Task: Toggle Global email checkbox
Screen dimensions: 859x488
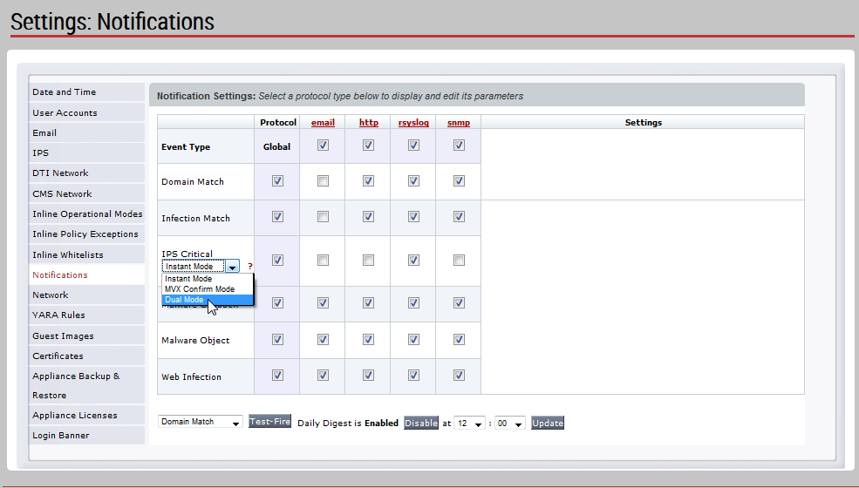Action: coord(324,146)
